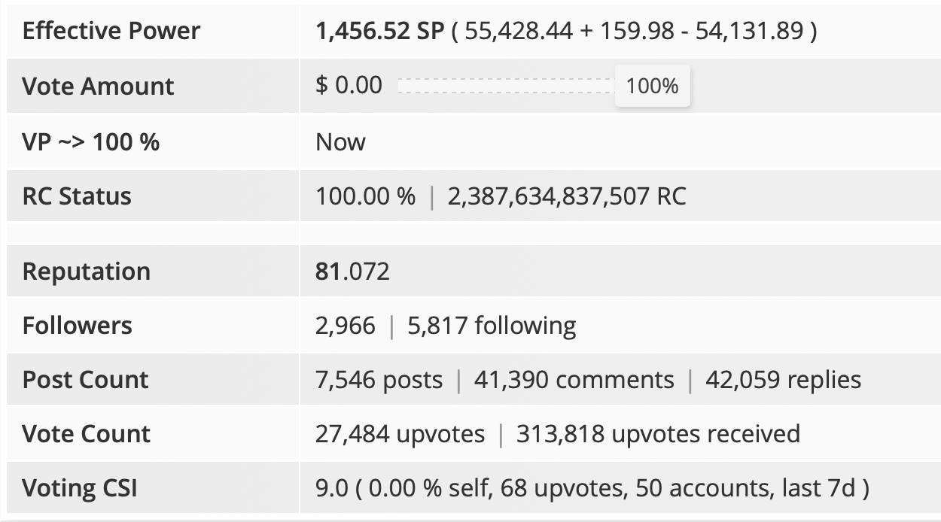
Task: Click the dashed vote amount slider track
Action: pyautogui.click(x=506, y=86)
